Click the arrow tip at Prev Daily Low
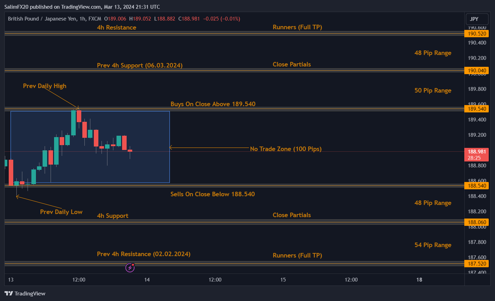The image size is (495, 301). tap(17, 197)
